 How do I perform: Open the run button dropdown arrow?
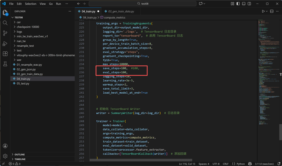tap(267, 11)
